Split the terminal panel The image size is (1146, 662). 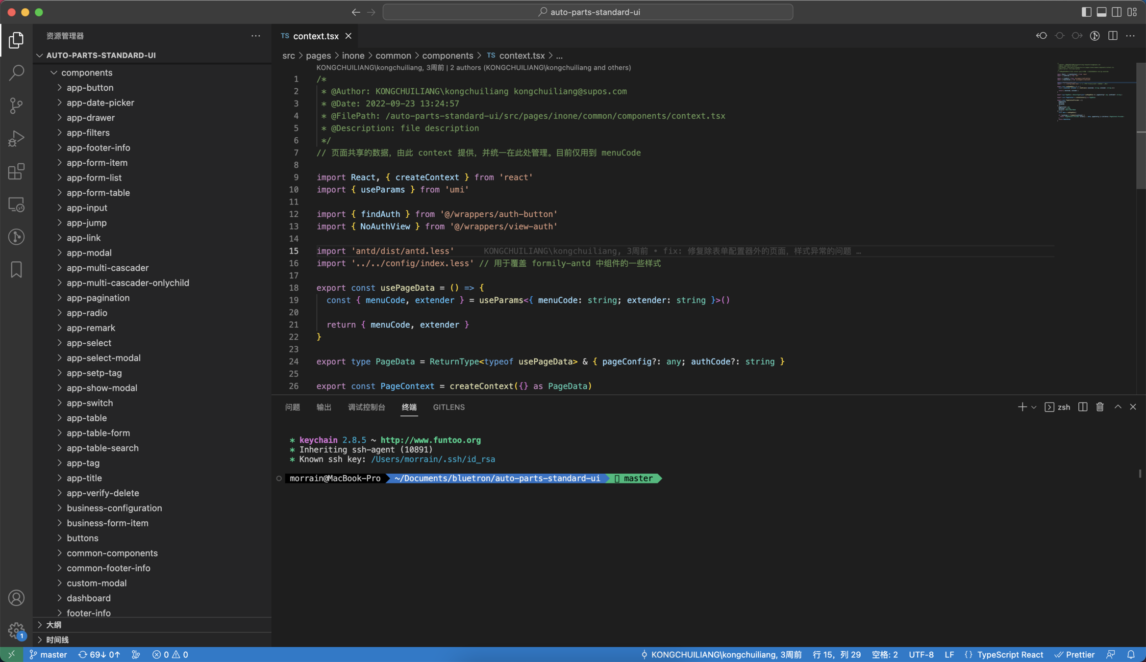coord(1083,407)
